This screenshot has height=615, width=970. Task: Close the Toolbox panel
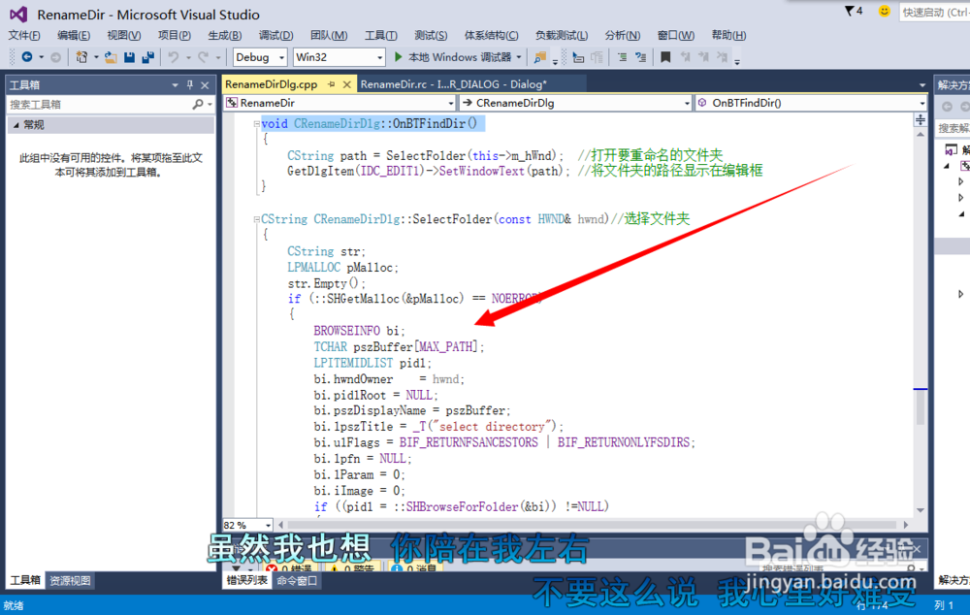pyautogui.click(x=205, y=84)
